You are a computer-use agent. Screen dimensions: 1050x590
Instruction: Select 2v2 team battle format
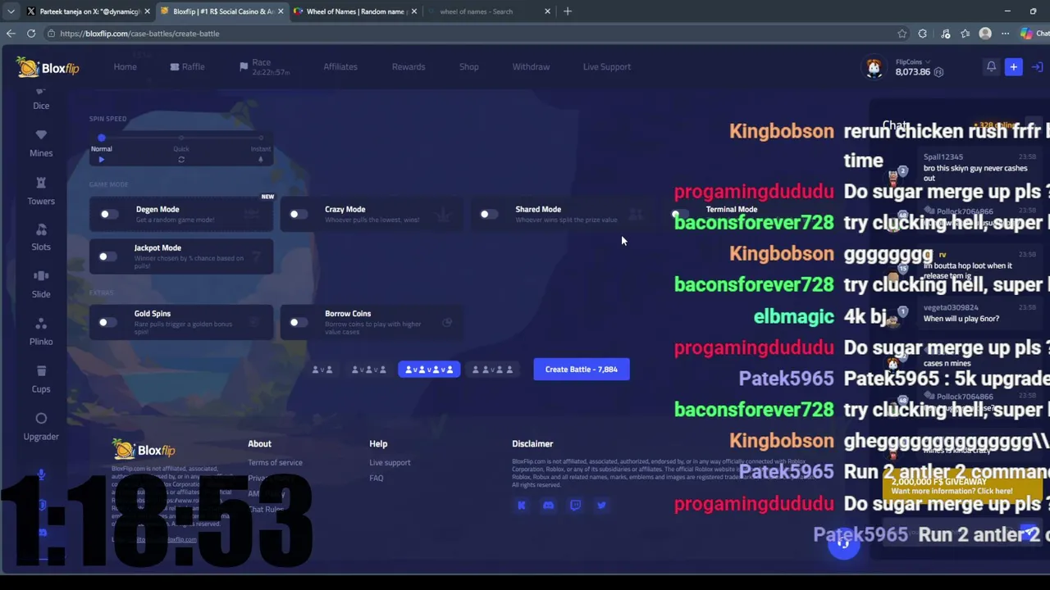coord(492,370)
